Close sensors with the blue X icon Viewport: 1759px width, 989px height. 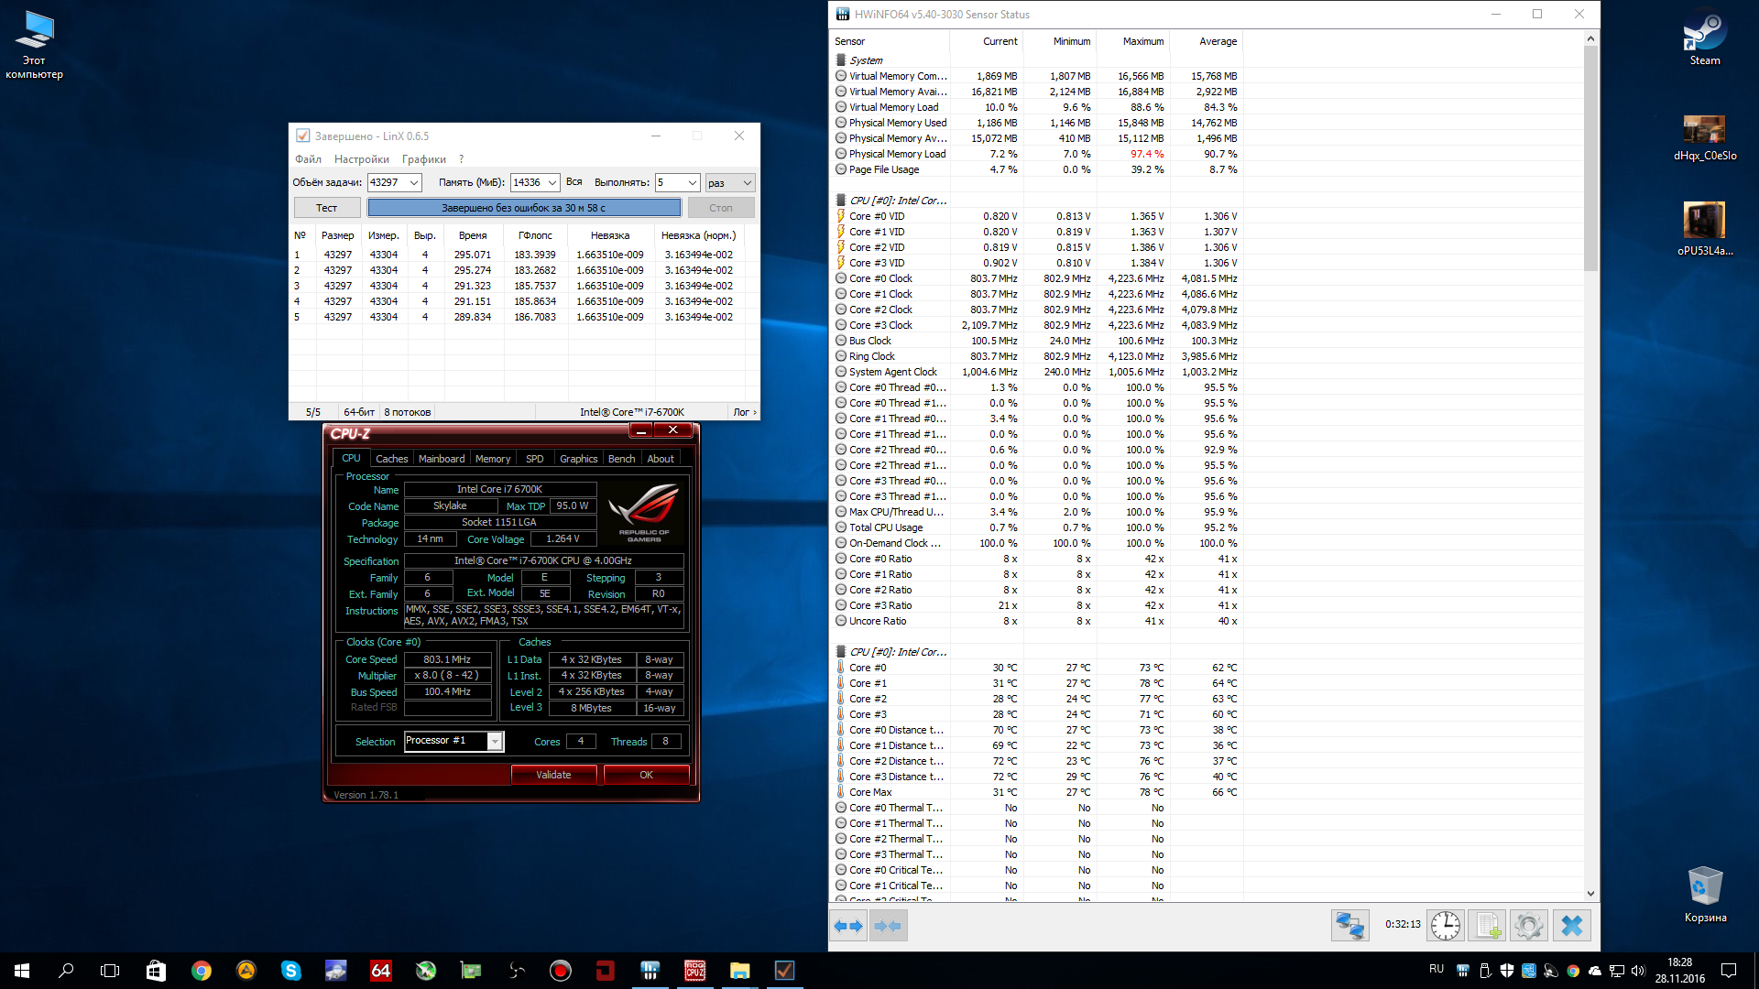tap(1571, 926)
